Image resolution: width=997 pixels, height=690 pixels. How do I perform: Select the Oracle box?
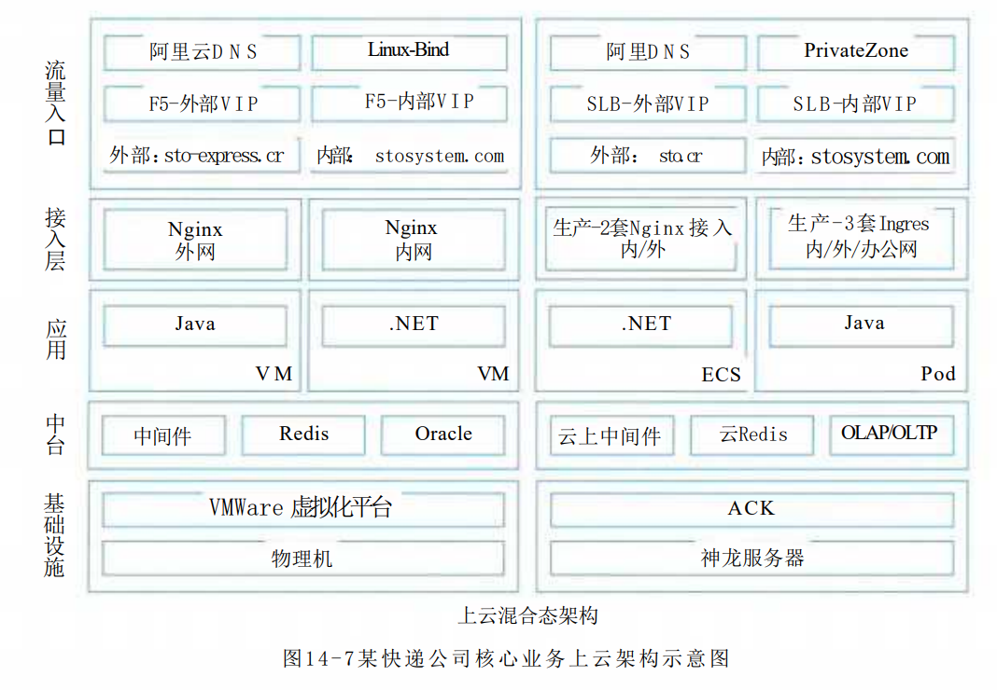pos(443,435)
